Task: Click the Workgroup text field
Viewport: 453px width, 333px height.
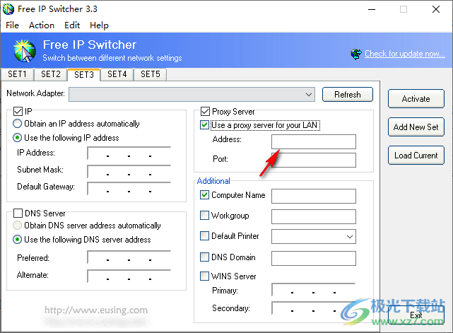Action: [x=314, y=216]
